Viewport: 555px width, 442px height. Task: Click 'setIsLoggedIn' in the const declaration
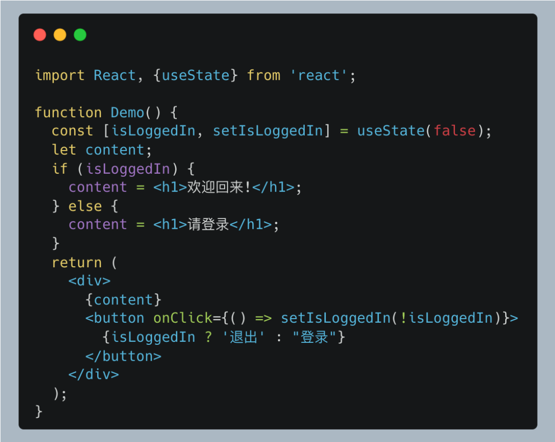[x=268, y=131]
